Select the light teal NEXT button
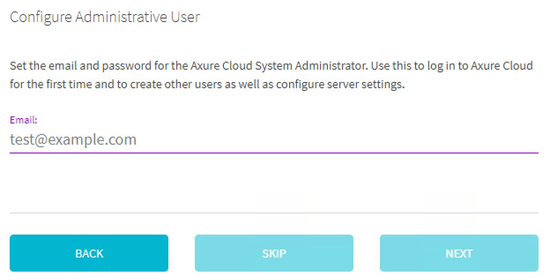Image resolution: width=550 pixels, height=280 pixels. click(x=459, y=253)
